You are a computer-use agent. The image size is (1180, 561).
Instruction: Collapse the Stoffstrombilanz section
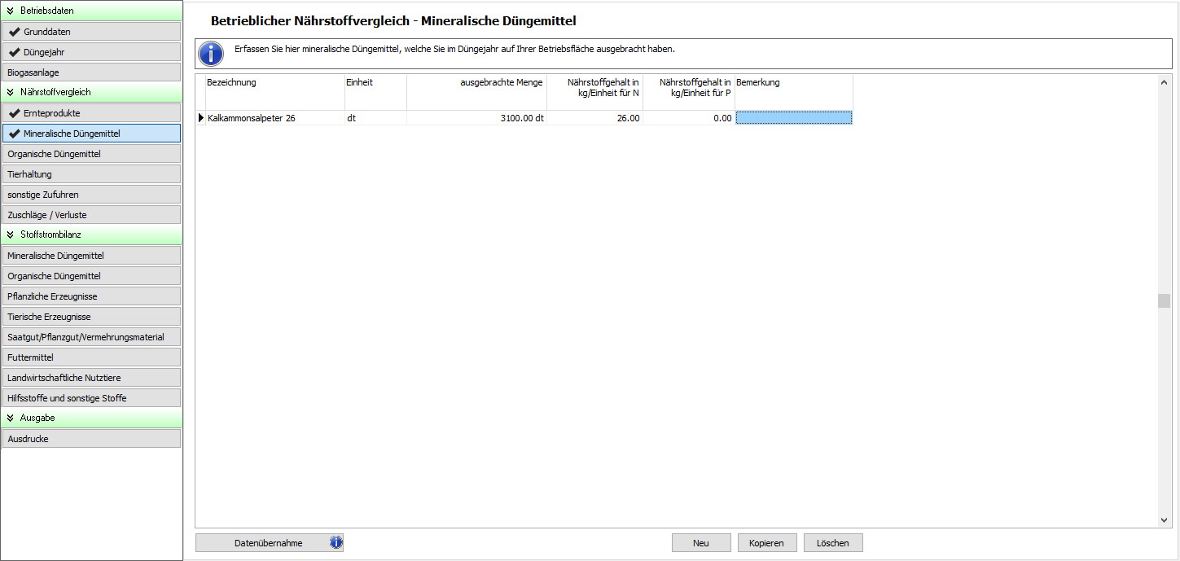pyautogui.click(x=11, y=234)
